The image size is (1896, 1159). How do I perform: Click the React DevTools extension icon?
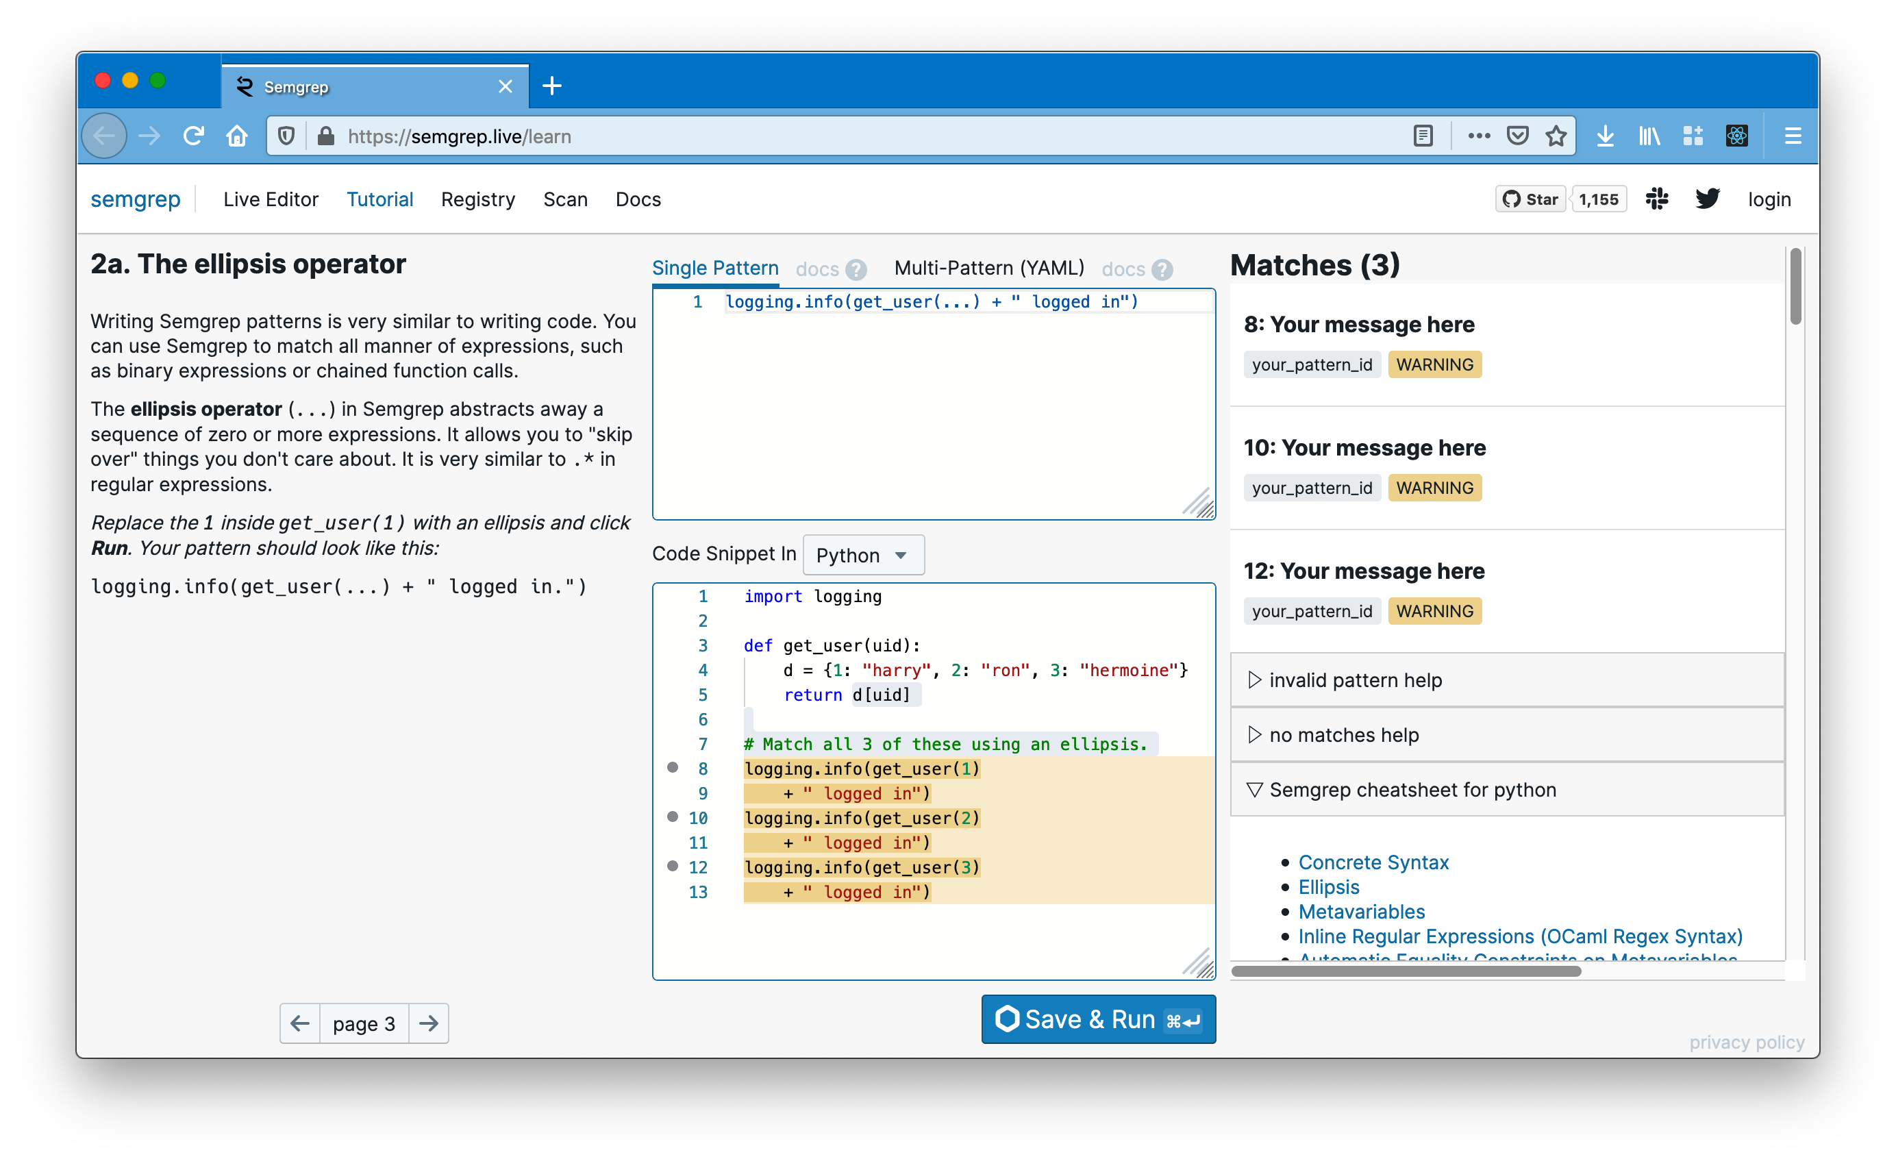pos(1736,136)
